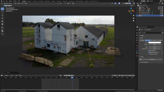Open the Render menu
The width and height of the screenshot is (164, 92).
(10, 1)
